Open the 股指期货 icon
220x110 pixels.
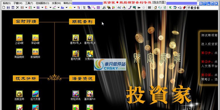click(35, 52)
